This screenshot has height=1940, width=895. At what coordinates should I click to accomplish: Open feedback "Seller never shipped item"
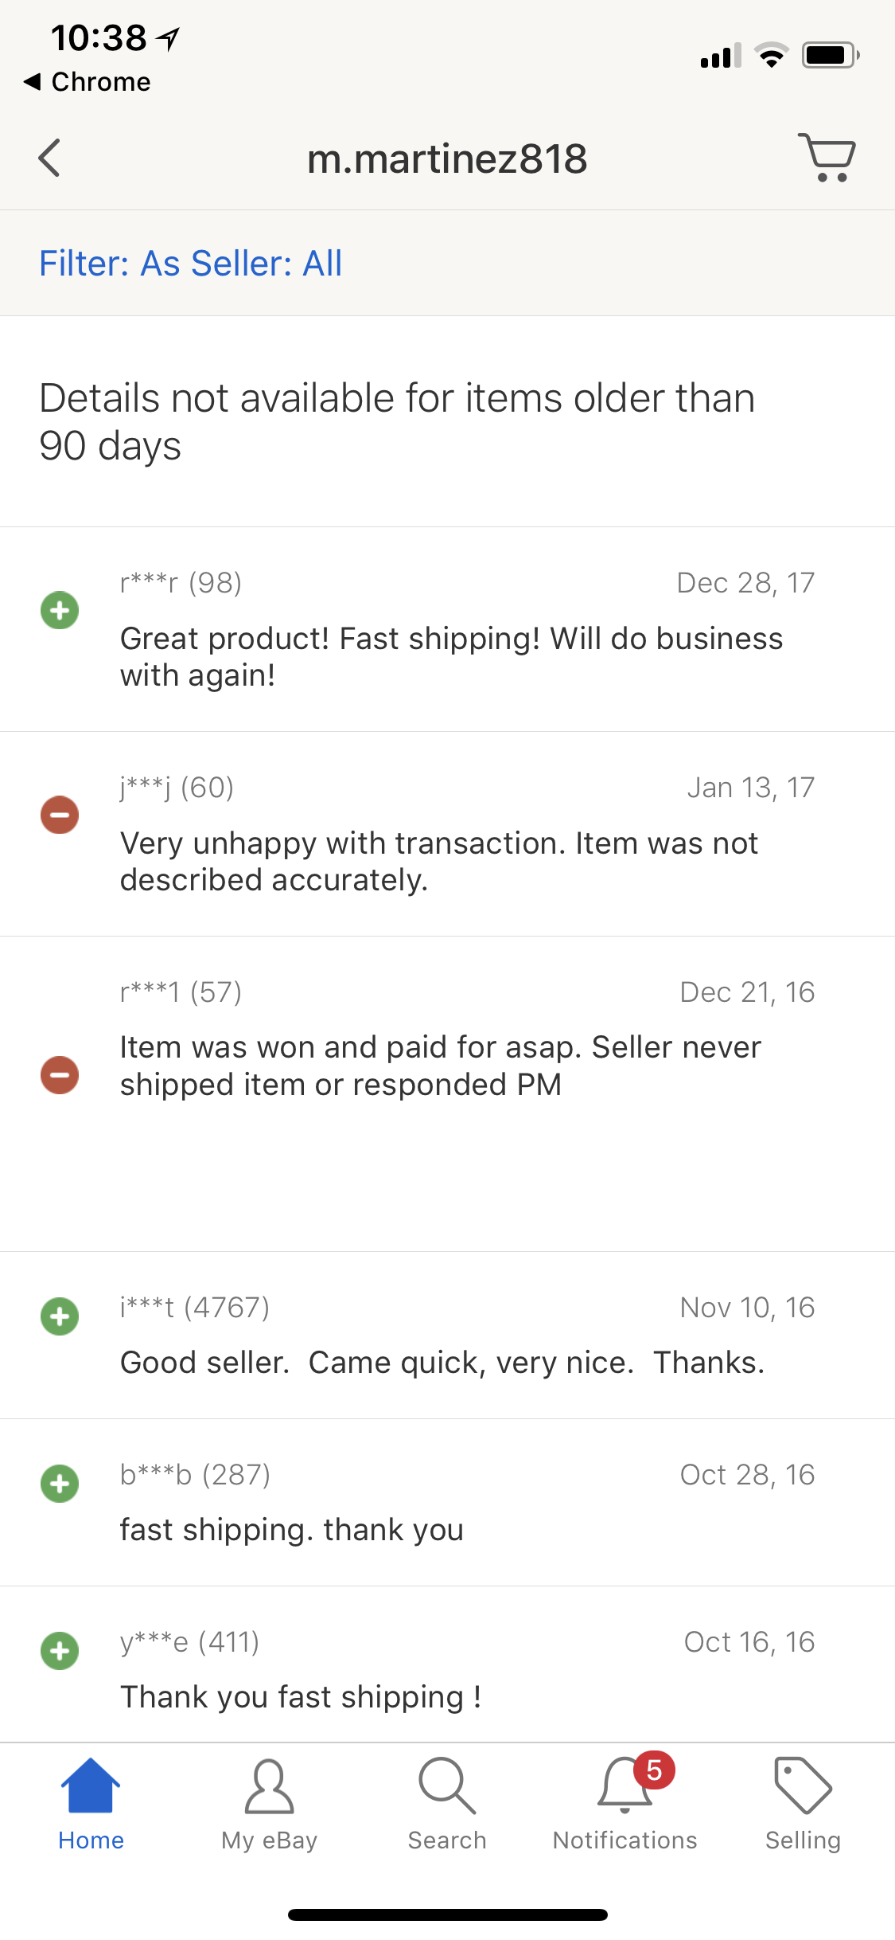tap(441, 1066)
